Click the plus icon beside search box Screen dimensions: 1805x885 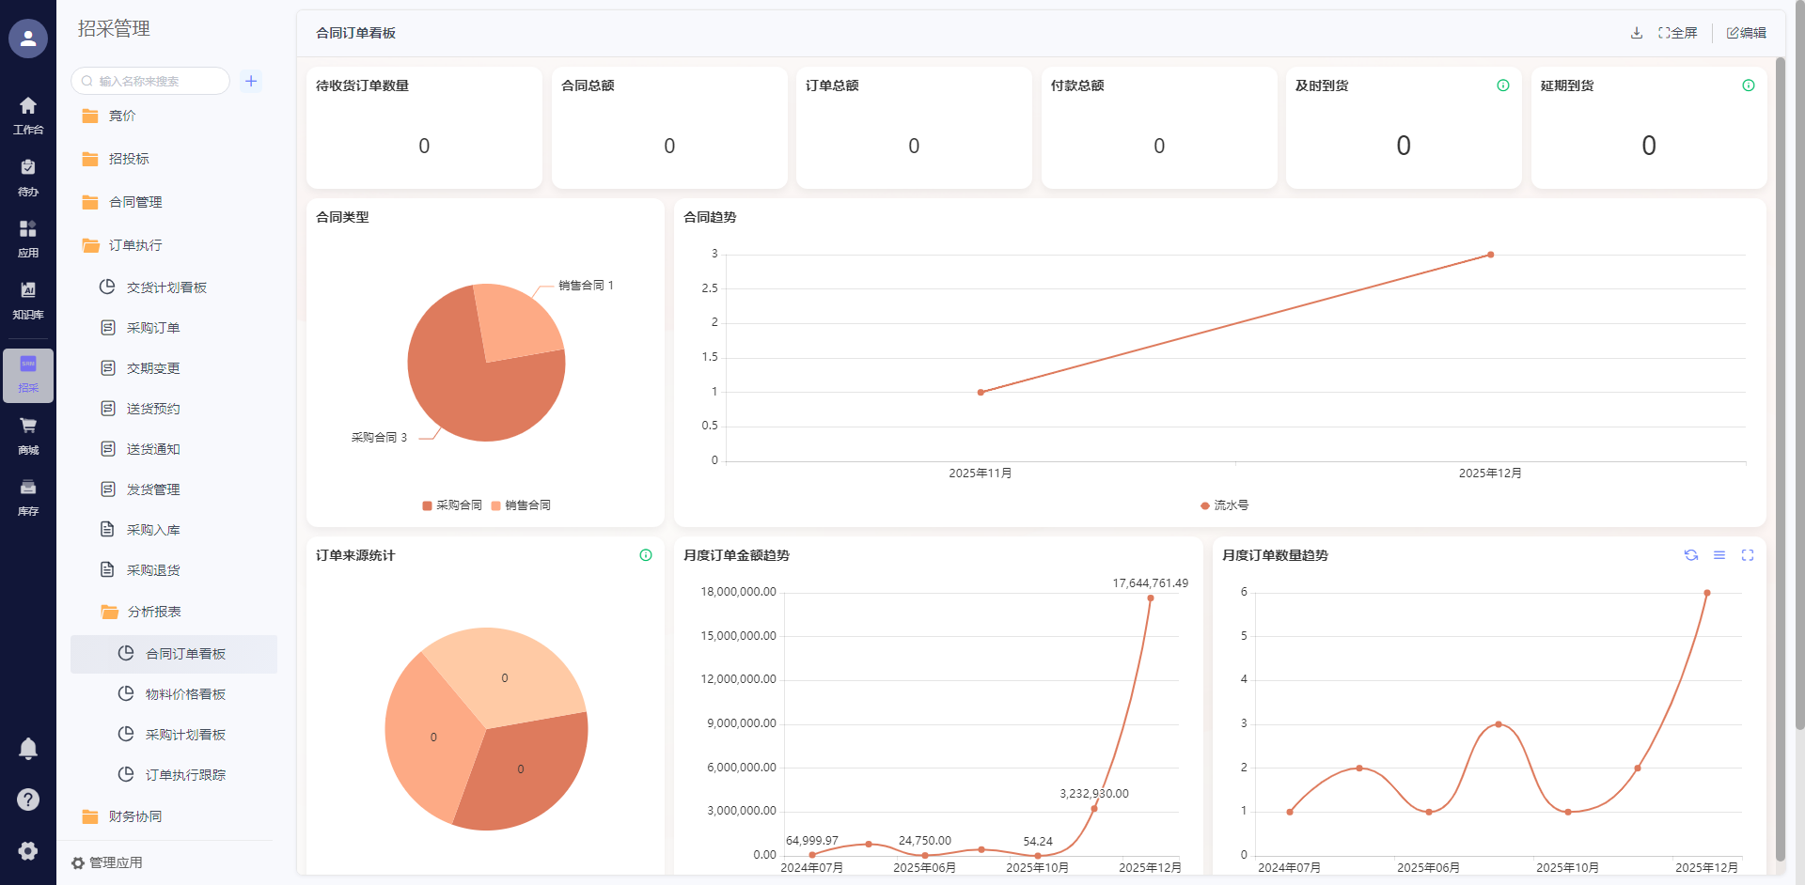coord(251,82)
